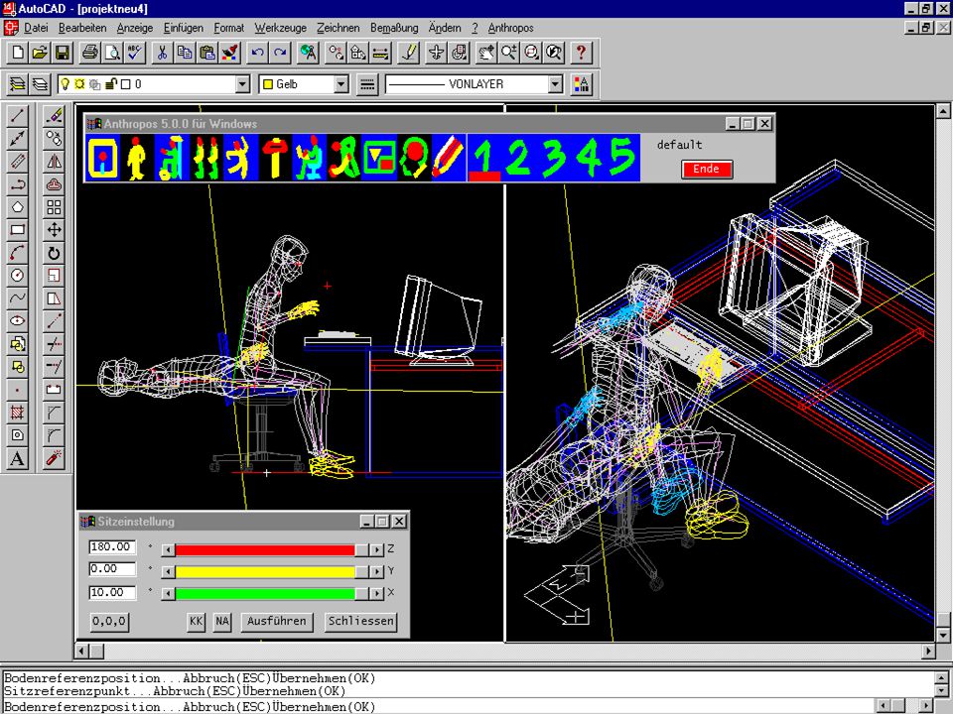953x714 pixels.
Task: Open the Datei menu
Action: pos(36,28)
